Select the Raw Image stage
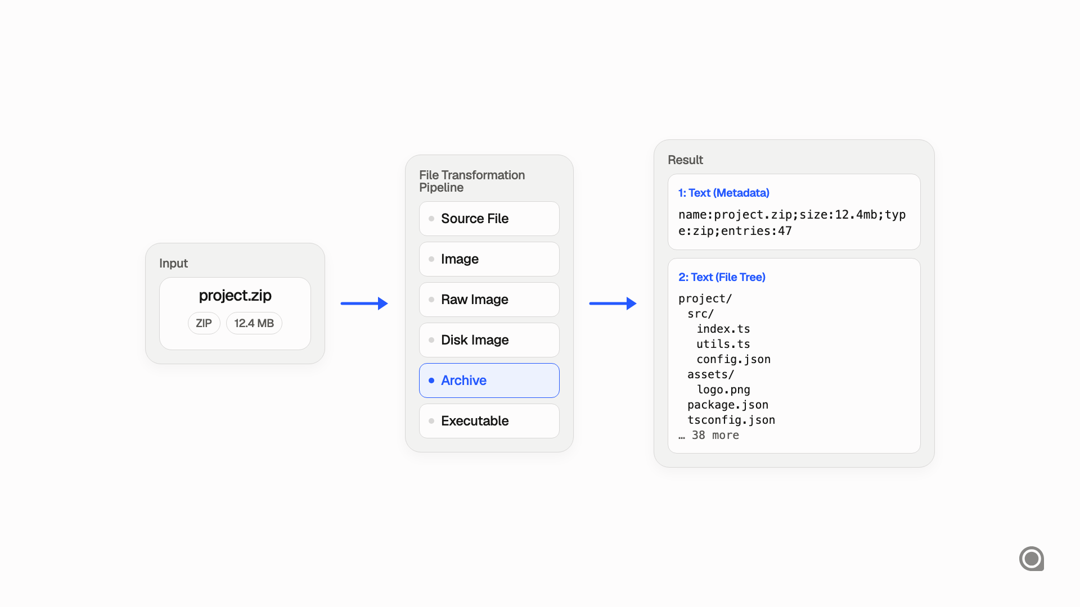Image resolution: width=1080 pixels, height=607 pixels. point(489,300)
